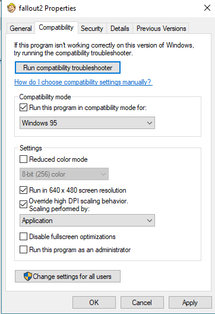This screenshot has width=215, height=314.
Task: Click the Vault Boy icon in title bar
Action: click(x=11, y=8)
